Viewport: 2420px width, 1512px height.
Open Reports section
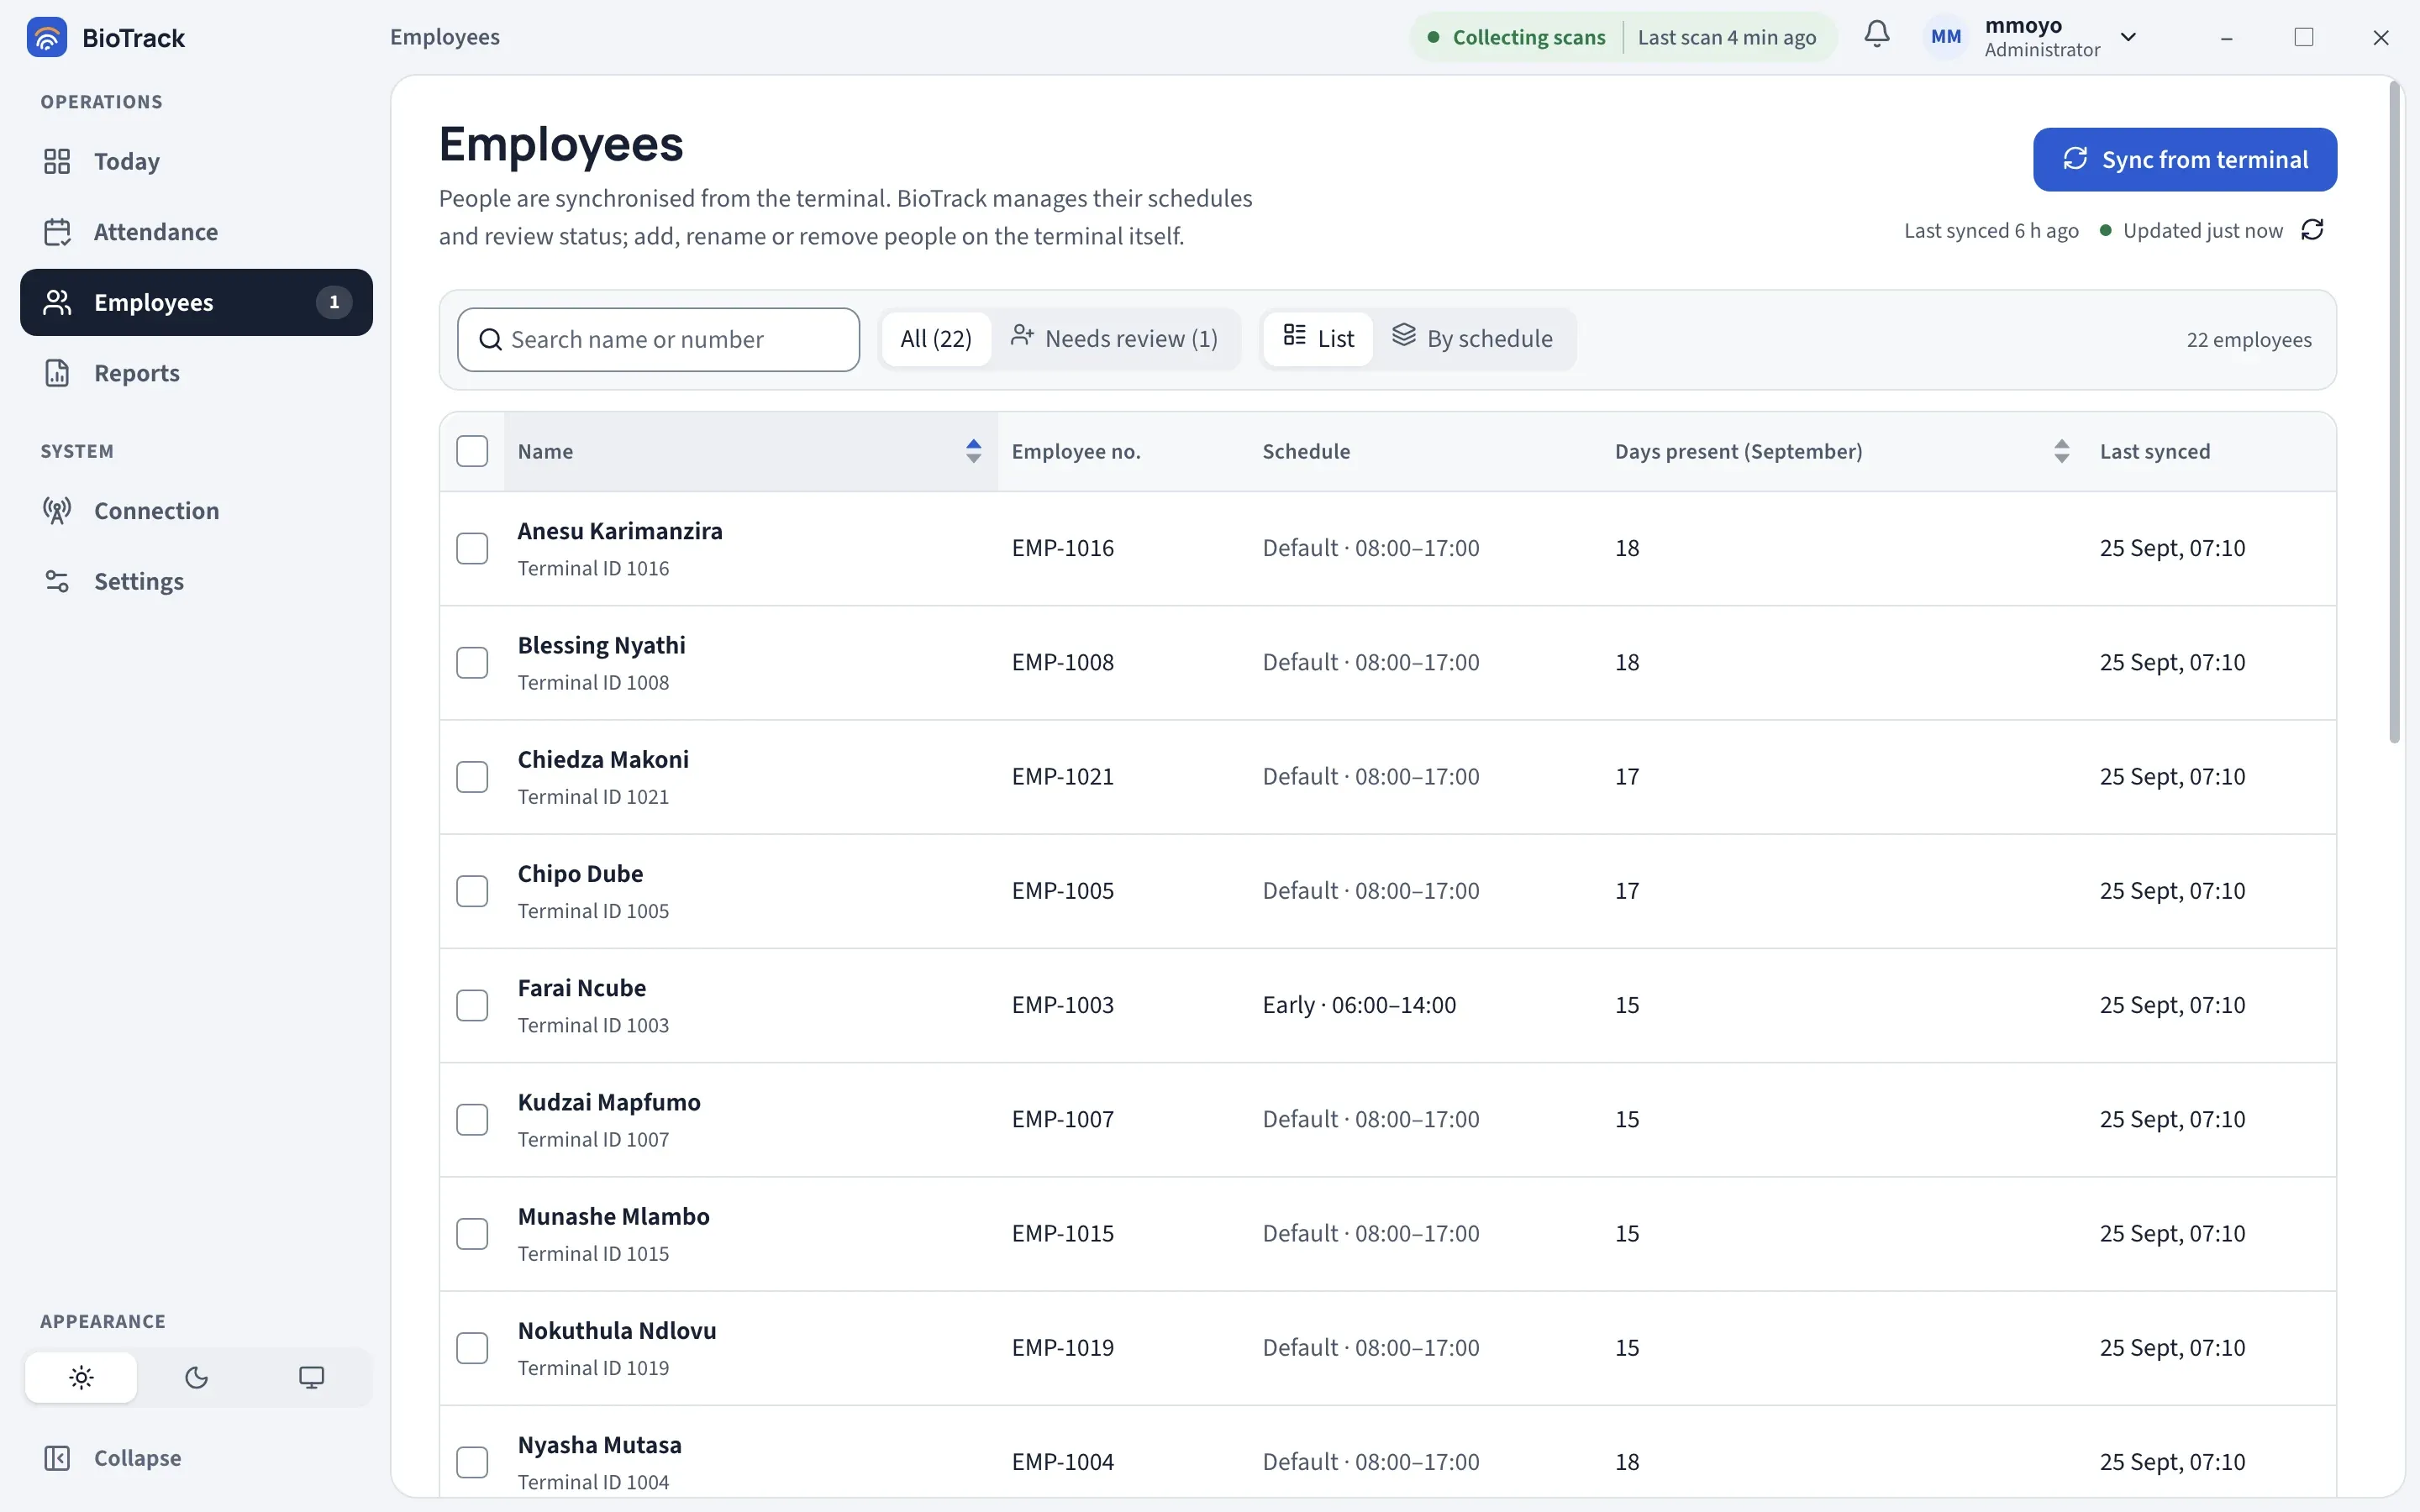pyautogui.click(x=196, y=373)
